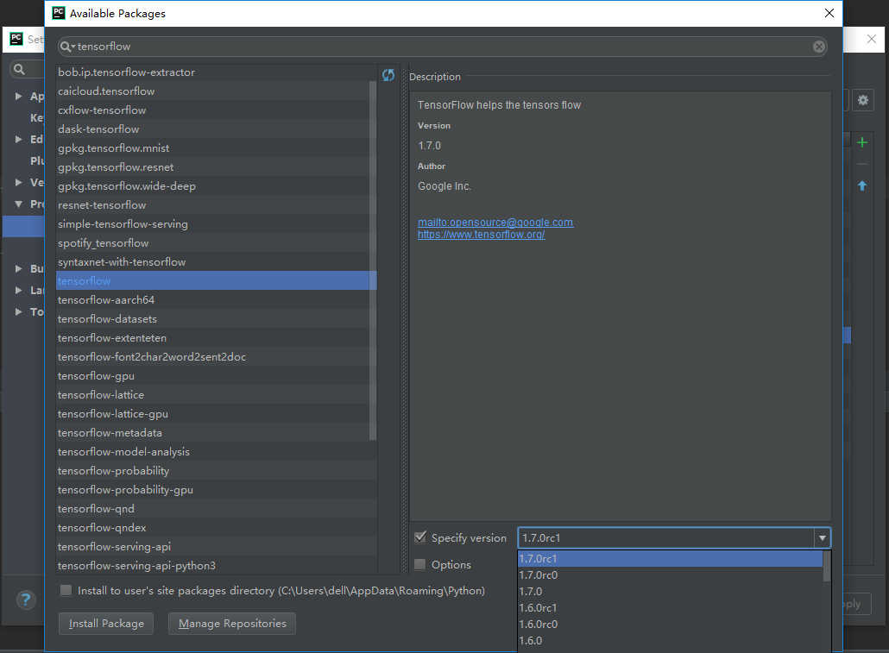Click the version dropdown list scrollbar

pyautogui.click(x=827, y=566)
